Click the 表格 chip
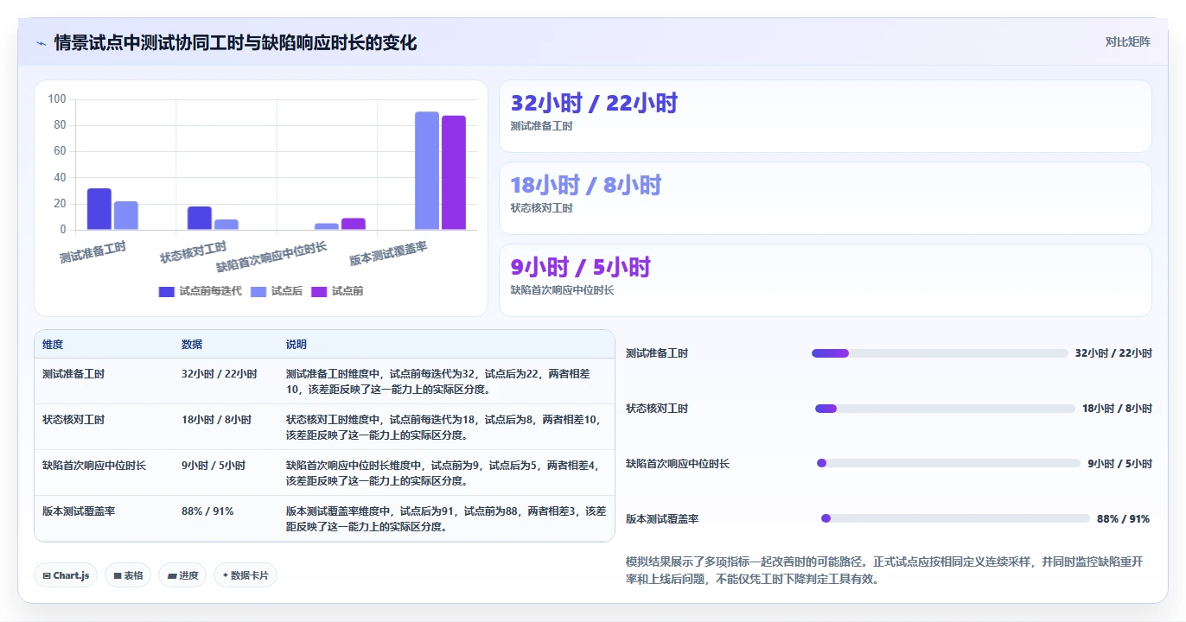The image size is (1186, 622). pyautogui.click(x=128, y=575)
